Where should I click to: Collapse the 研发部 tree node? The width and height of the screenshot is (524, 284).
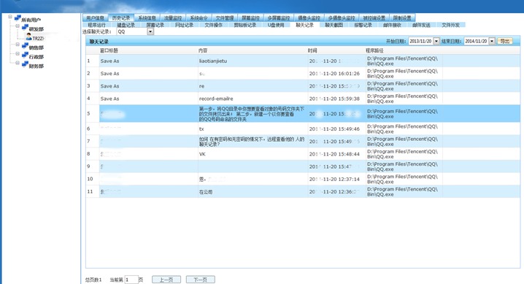[18, 26]
